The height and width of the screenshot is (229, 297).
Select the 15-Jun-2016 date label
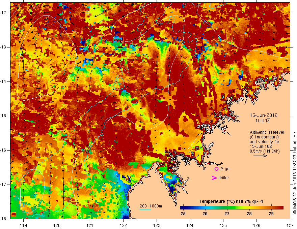pyautogui.click(x=264, y=115)
